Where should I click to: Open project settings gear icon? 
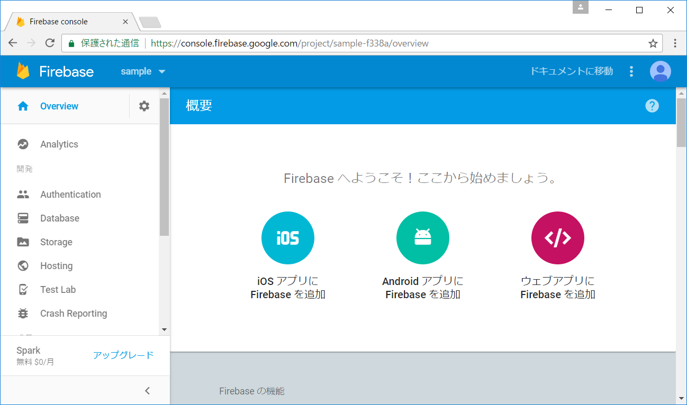tap(144, 106)
